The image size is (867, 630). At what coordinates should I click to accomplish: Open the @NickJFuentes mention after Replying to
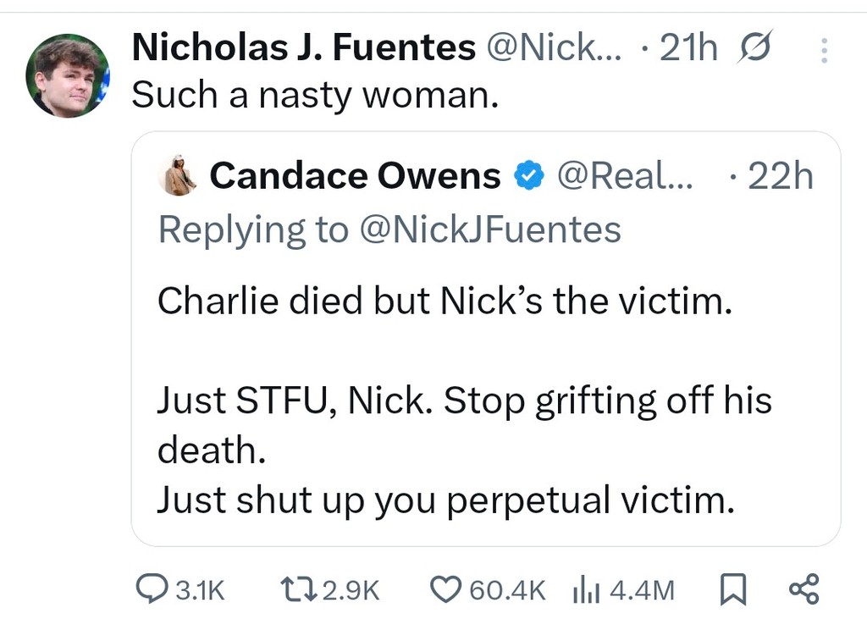[490, 229]
